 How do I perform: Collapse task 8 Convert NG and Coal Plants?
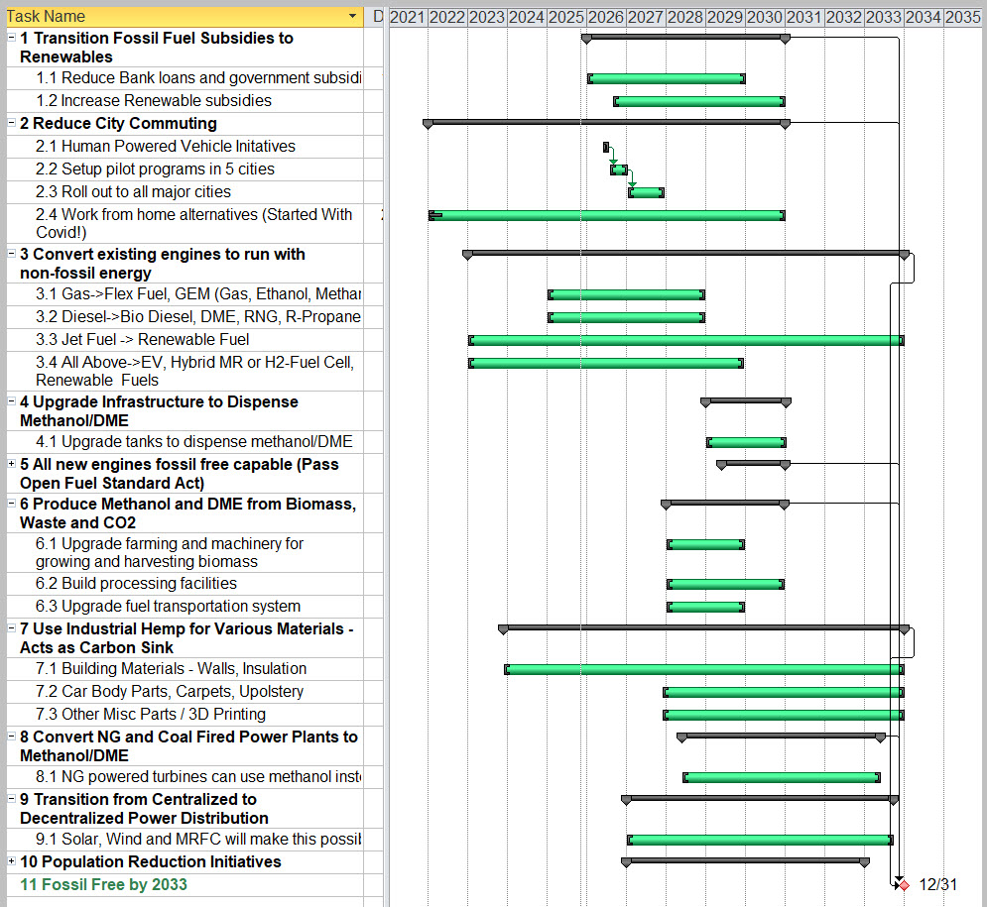coord(9,737)
